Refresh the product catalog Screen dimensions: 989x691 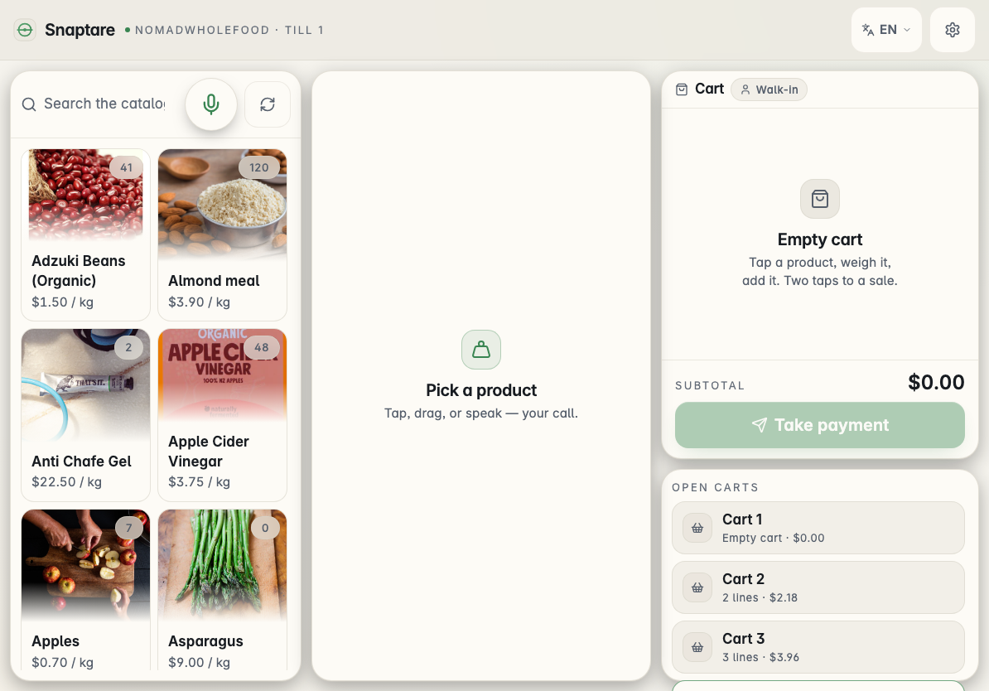(268, 104)
